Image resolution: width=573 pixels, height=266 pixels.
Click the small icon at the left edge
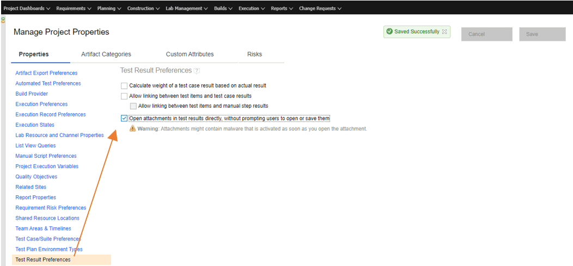click(x=3, y=21)
